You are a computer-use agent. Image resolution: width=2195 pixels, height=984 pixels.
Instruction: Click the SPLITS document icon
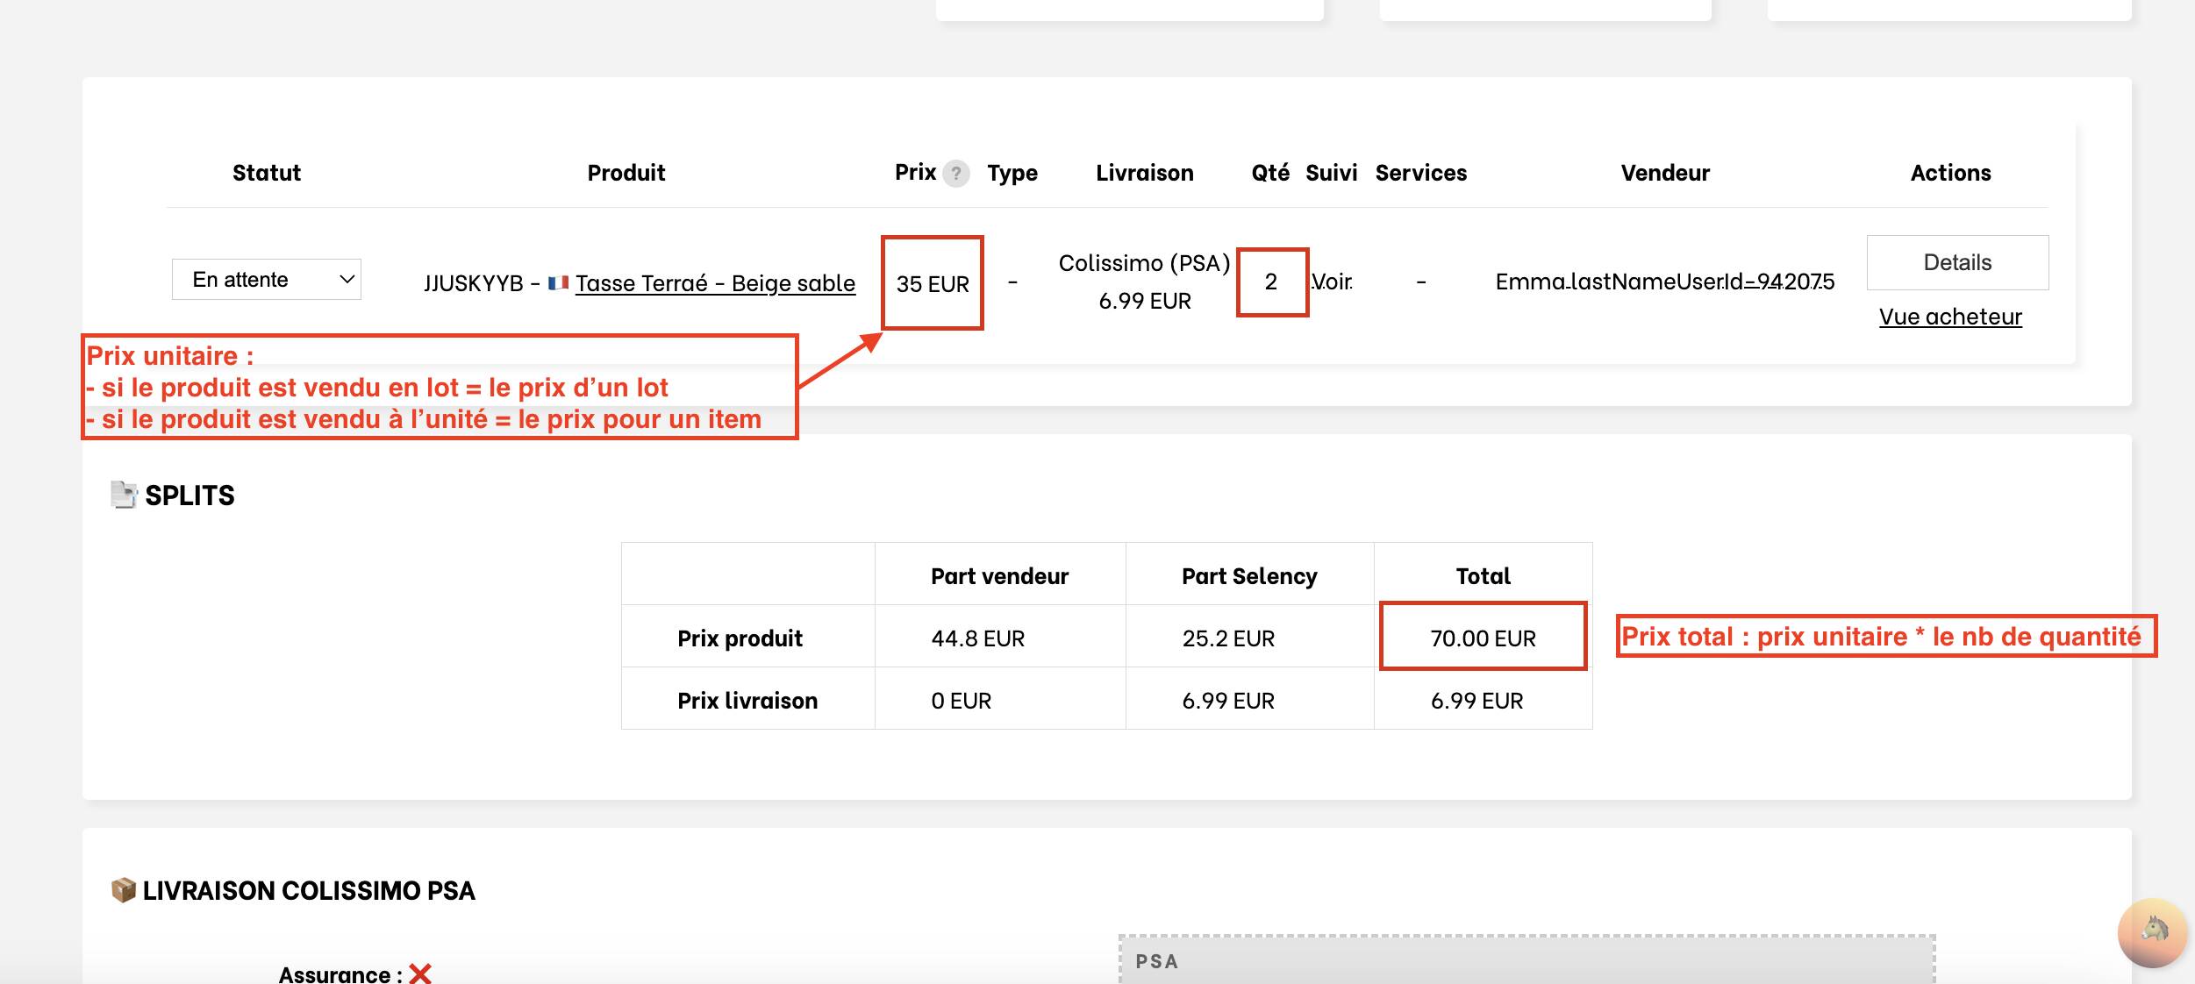tap(124, 495)
